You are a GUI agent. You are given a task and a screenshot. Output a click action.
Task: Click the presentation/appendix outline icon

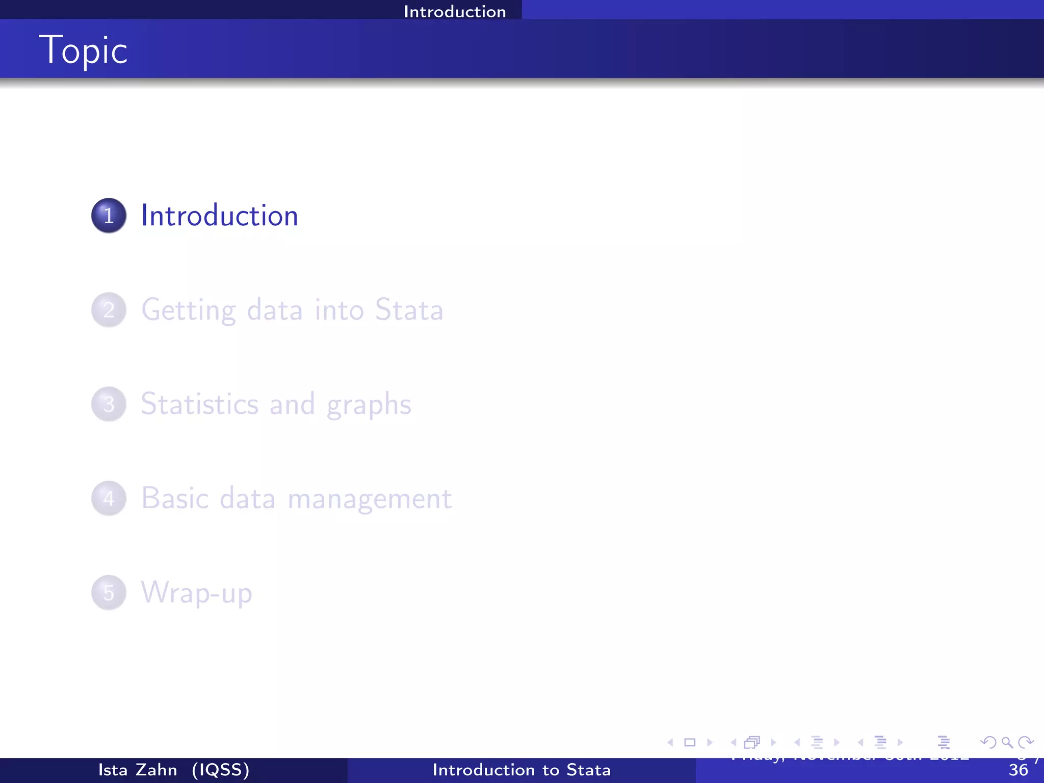944,742
